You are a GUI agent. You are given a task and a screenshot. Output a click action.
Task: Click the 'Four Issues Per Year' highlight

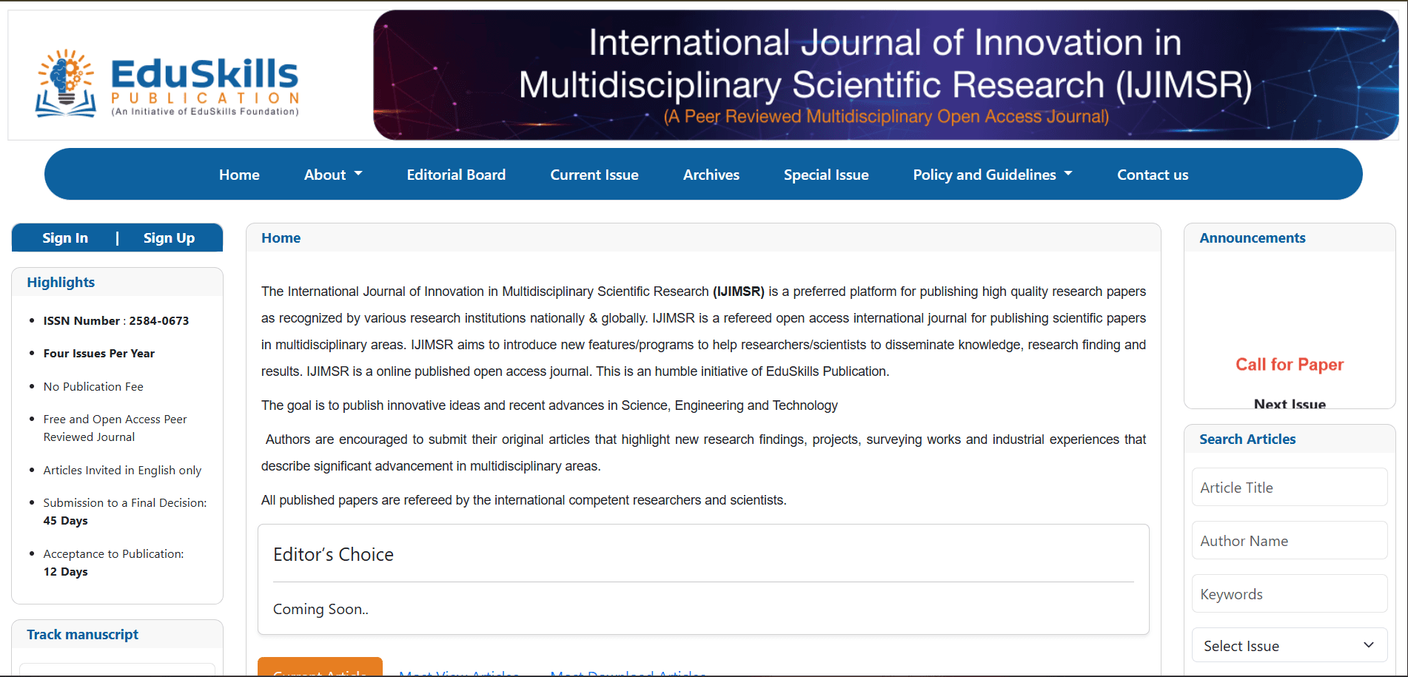pyautogui.click(x=99, y=353)
